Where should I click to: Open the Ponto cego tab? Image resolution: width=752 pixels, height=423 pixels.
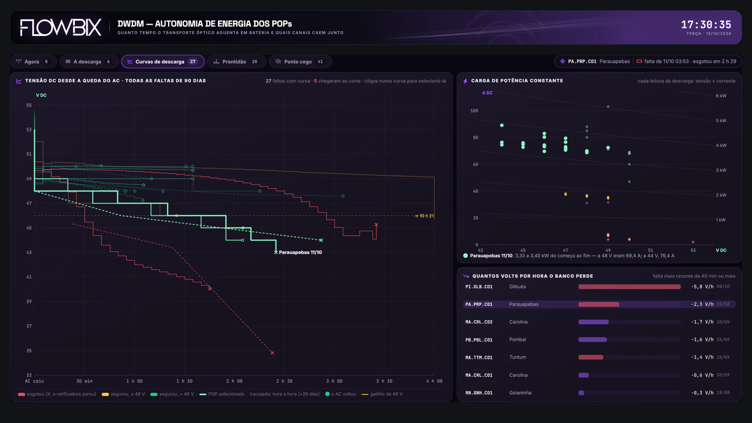point(300,62)
